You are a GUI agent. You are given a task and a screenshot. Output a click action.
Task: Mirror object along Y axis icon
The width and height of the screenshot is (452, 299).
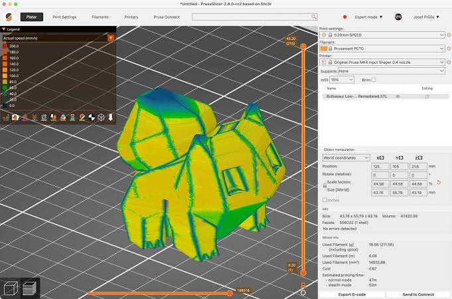point(401,157)
